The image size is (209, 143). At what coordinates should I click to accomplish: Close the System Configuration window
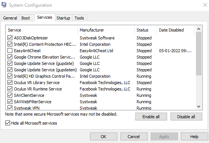click(205, 5)
